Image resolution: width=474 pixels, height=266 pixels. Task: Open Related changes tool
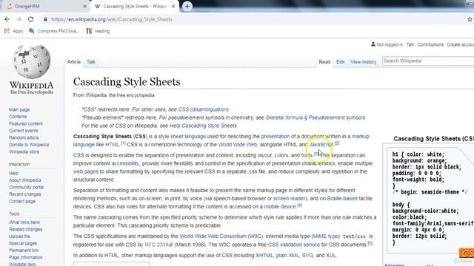(25, 229)
